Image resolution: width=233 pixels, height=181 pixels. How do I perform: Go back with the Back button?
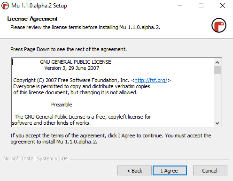pos(134,171)
